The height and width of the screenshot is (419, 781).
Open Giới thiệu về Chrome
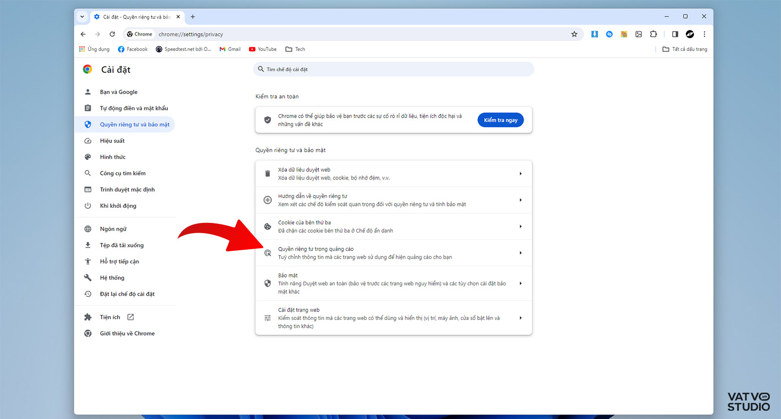tap(125, 334)
